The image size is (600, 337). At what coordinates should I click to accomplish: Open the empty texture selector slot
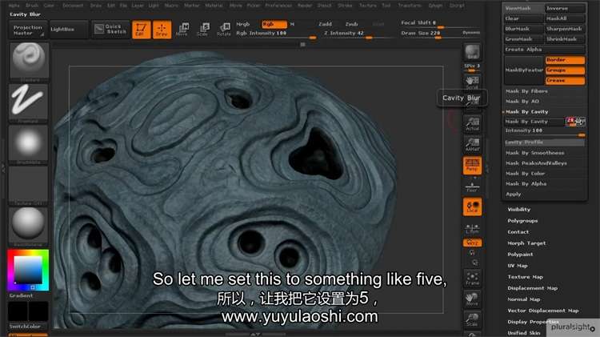coord(28,185)
